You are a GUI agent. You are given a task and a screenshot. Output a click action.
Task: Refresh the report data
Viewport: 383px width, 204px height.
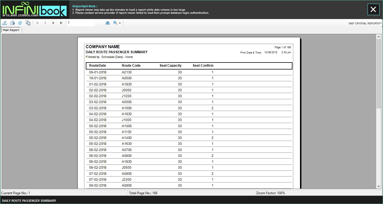click(20, 23)
